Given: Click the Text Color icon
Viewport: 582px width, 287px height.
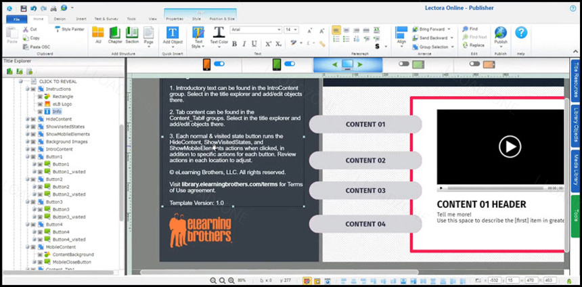Looking at the screenshot, I should pyautogui.click(x=219, y=32).
